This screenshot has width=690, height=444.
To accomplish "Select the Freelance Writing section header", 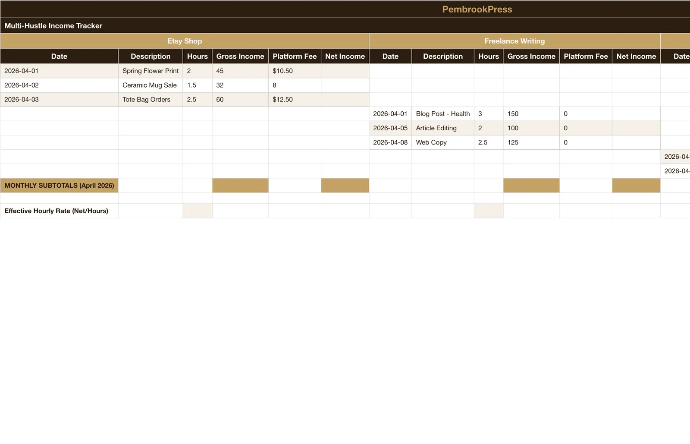I will coord(514,41).
